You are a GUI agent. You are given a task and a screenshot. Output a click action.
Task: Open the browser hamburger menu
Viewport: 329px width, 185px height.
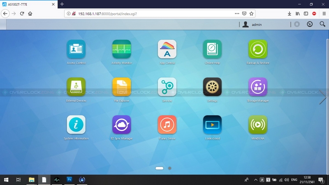point(324,14)
